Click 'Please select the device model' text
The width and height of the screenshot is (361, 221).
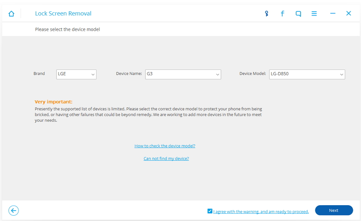(x=67, y=29)
